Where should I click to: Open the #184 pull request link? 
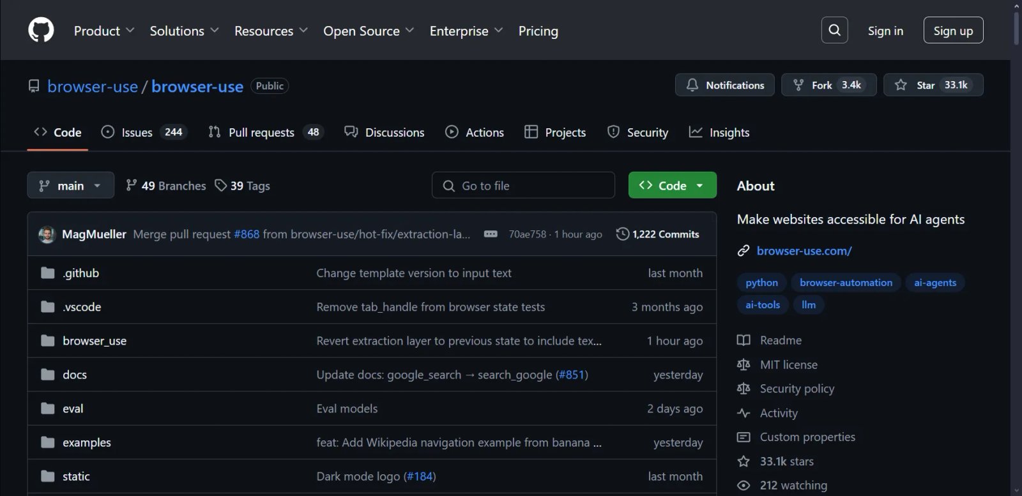(x=420, y=476)
